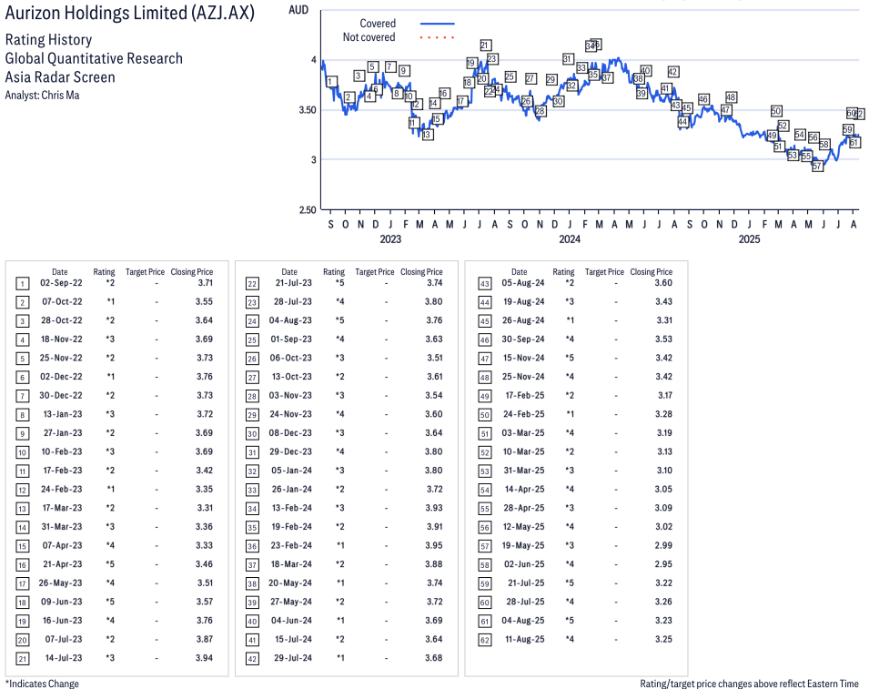Click the Date column header of the first table
The width and height of the screenshot is (869, 689).
(x=60, y=271)
